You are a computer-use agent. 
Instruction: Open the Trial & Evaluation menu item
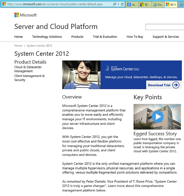pyautogui.click(x=105, y=37)
